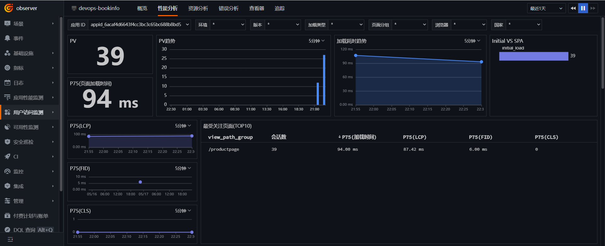
Task: Open the 错误分析 tab
Action: click(x=228, y=8)
